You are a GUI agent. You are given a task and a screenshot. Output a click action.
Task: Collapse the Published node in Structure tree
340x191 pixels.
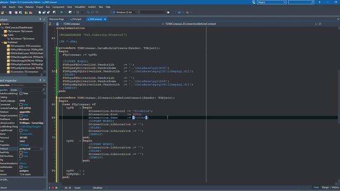point(2,42)
